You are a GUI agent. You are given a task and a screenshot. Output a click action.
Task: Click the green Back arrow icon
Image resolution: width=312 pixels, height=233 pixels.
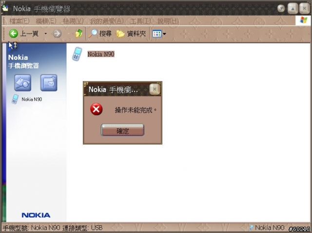[x=14, y=34]
